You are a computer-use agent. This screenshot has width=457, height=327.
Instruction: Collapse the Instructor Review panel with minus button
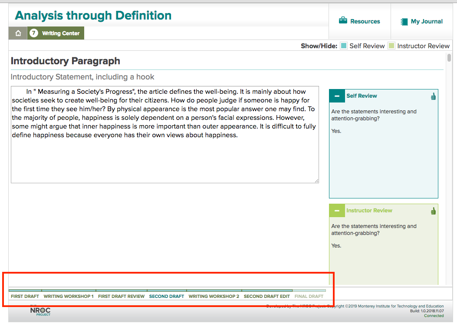(x=337, y=210)
